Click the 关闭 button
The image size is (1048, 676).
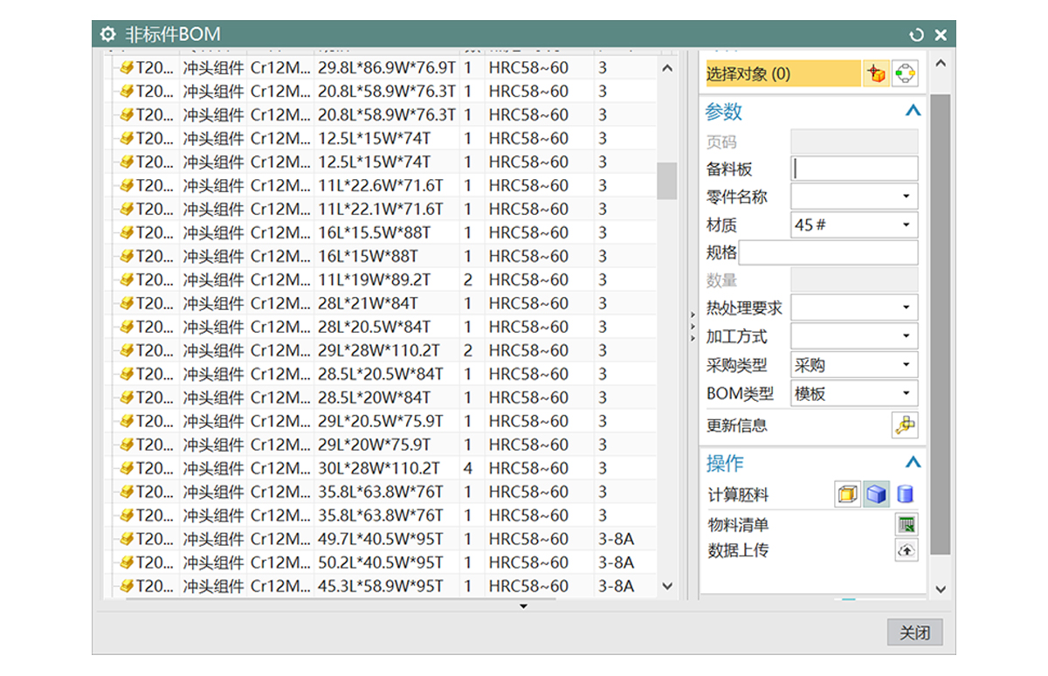click(915, 633)
